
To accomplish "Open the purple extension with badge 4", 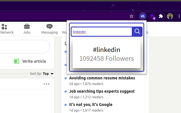I will pos(152,16).
